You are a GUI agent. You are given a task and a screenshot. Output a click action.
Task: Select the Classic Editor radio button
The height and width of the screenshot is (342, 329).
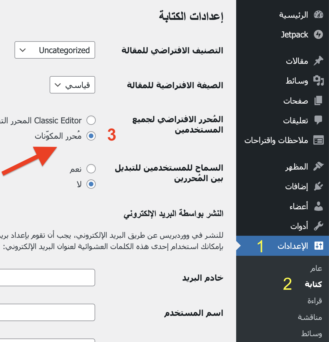pos(91,120)
